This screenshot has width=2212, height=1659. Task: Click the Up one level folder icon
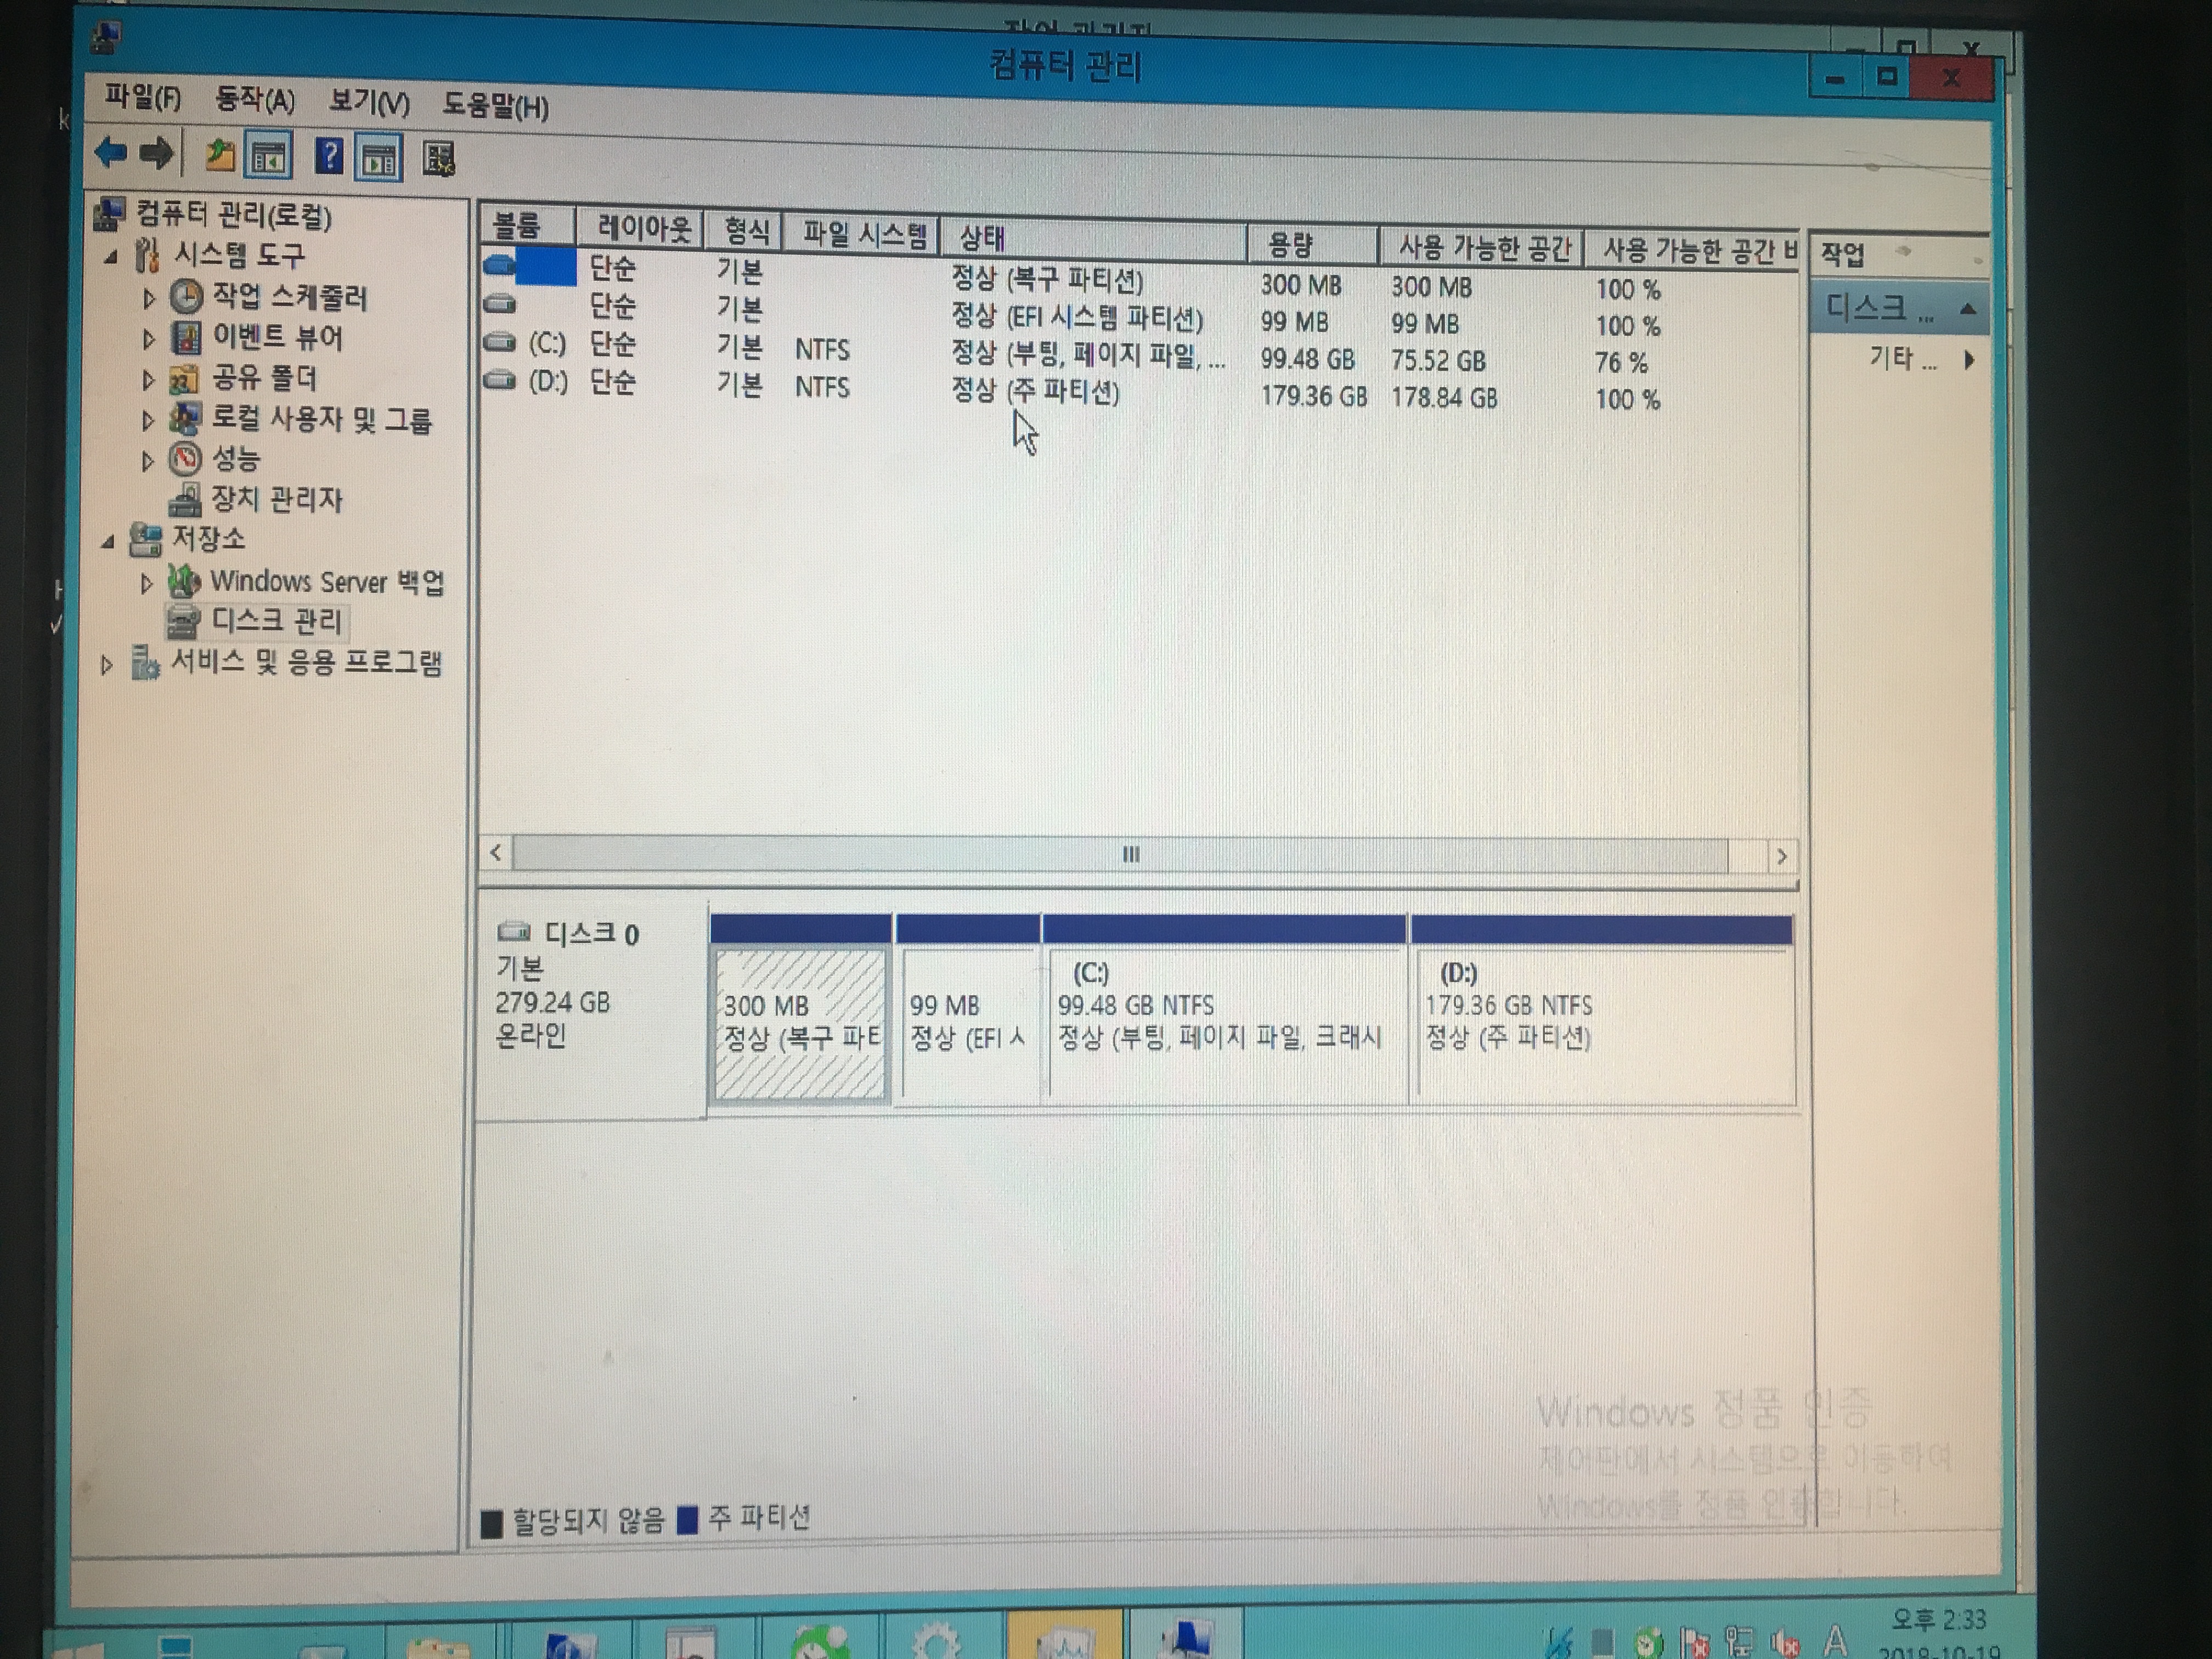coord(220,156)
